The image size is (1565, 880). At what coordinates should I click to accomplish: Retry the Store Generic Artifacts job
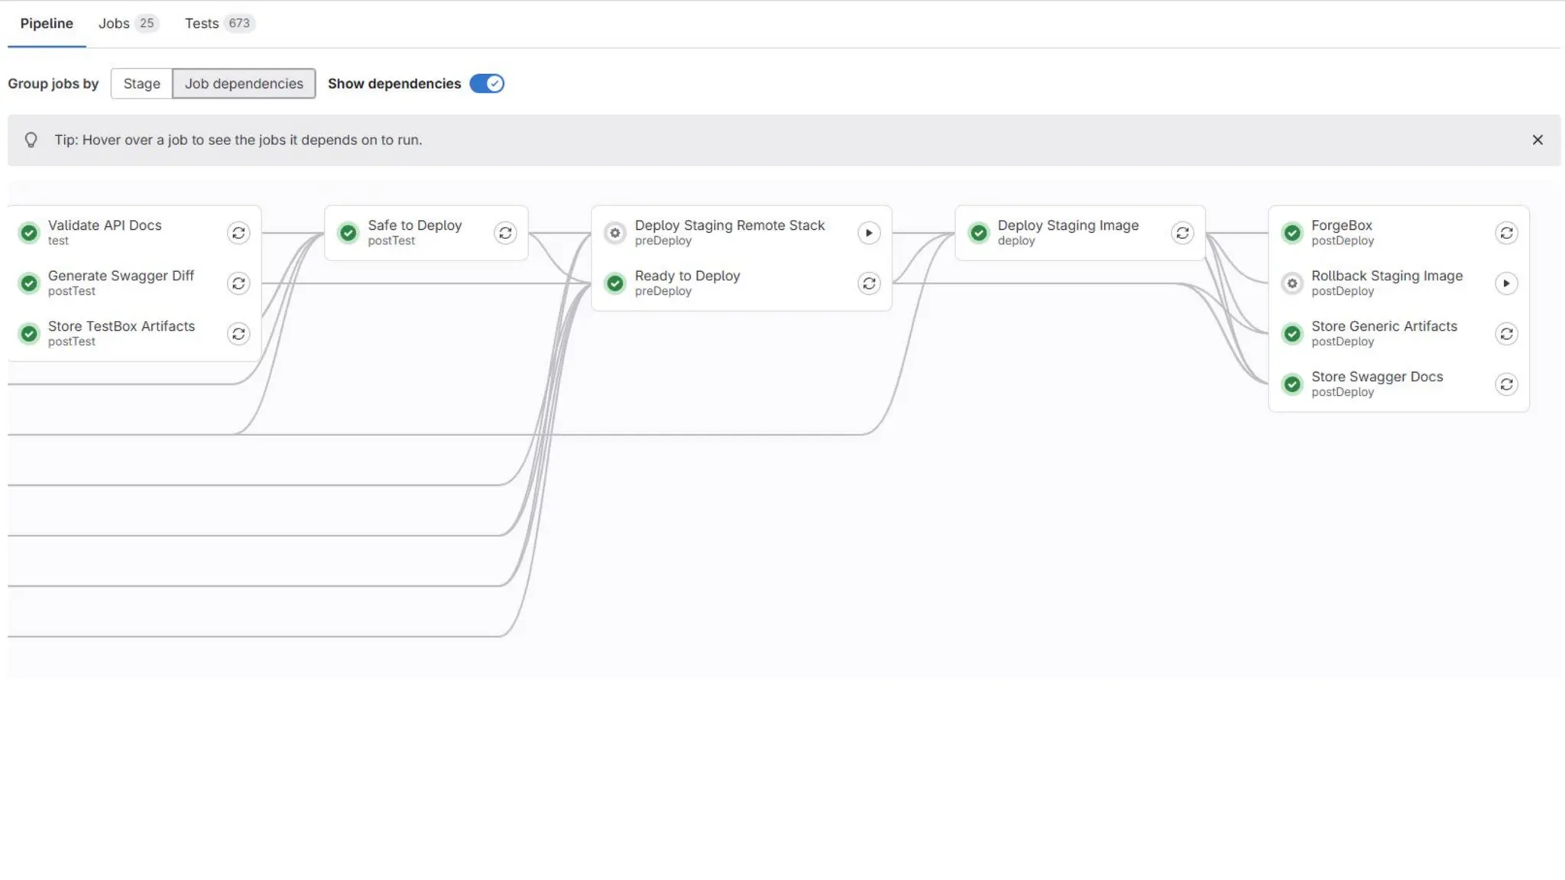point(1506,334)
